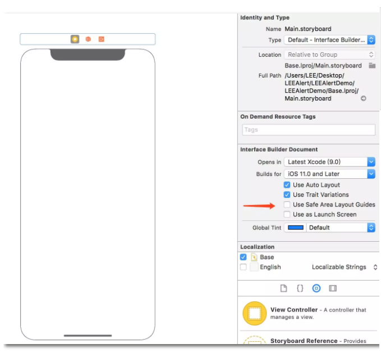The width and height of the screenshot is (381, 357).
Task: Select the Base localization file icon
Action: click(x=254, y=257)
